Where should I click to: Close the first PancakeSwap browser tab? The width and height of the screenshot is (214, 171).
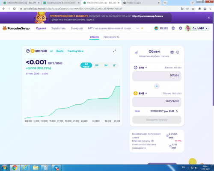point(39,3)
